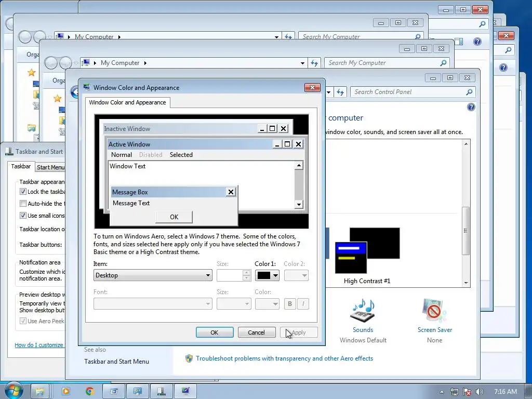Click the OK button in the Message Box preview
Viewport: 532px width, 399px height.
click(x=174, y=217)
